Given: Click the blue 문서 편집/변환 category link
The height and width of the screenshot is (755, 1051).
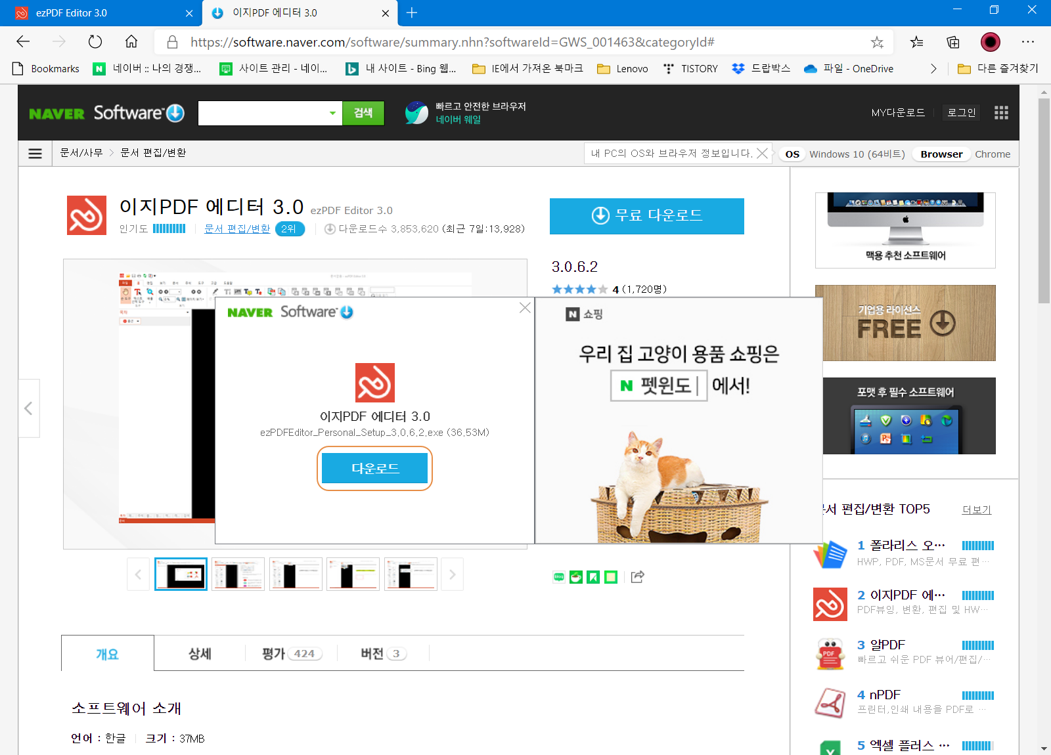Looking at the screenshot, I should 237,228.
